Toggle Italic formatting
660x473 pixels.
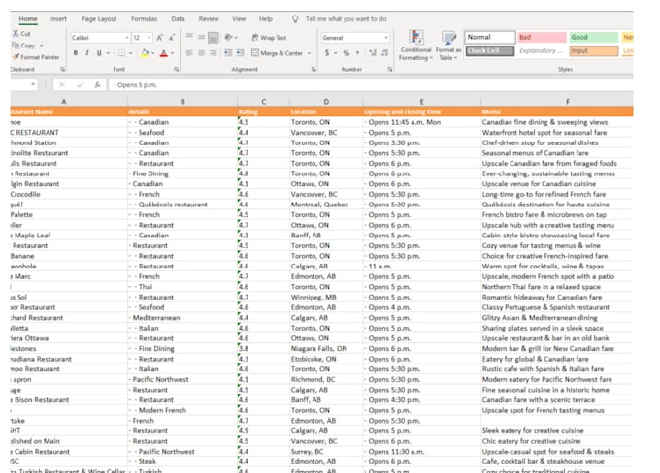point(86,53)
